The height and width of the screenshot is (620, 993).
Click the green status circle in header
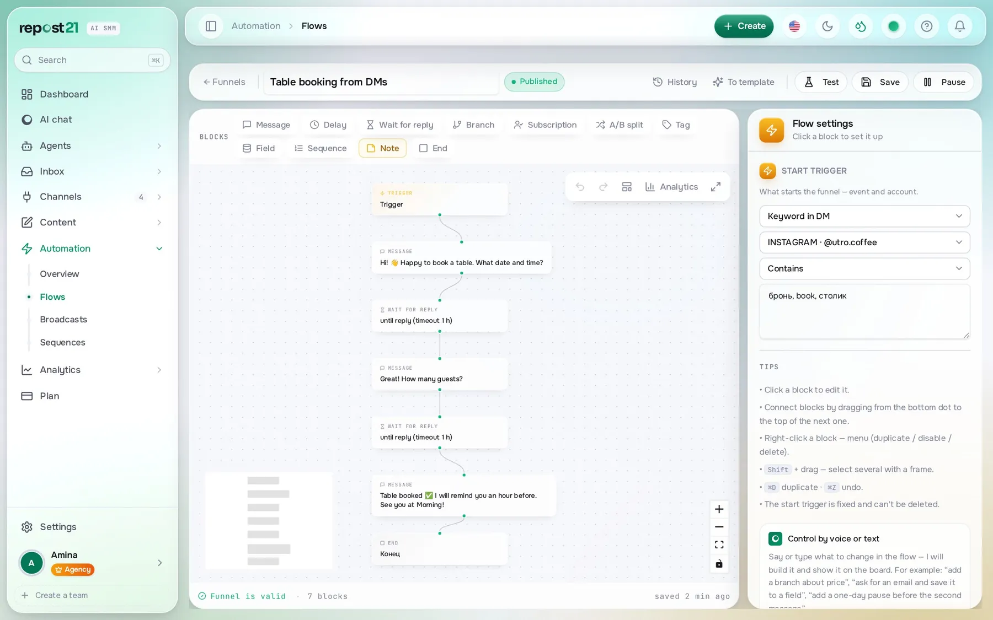tap(894, 26)
